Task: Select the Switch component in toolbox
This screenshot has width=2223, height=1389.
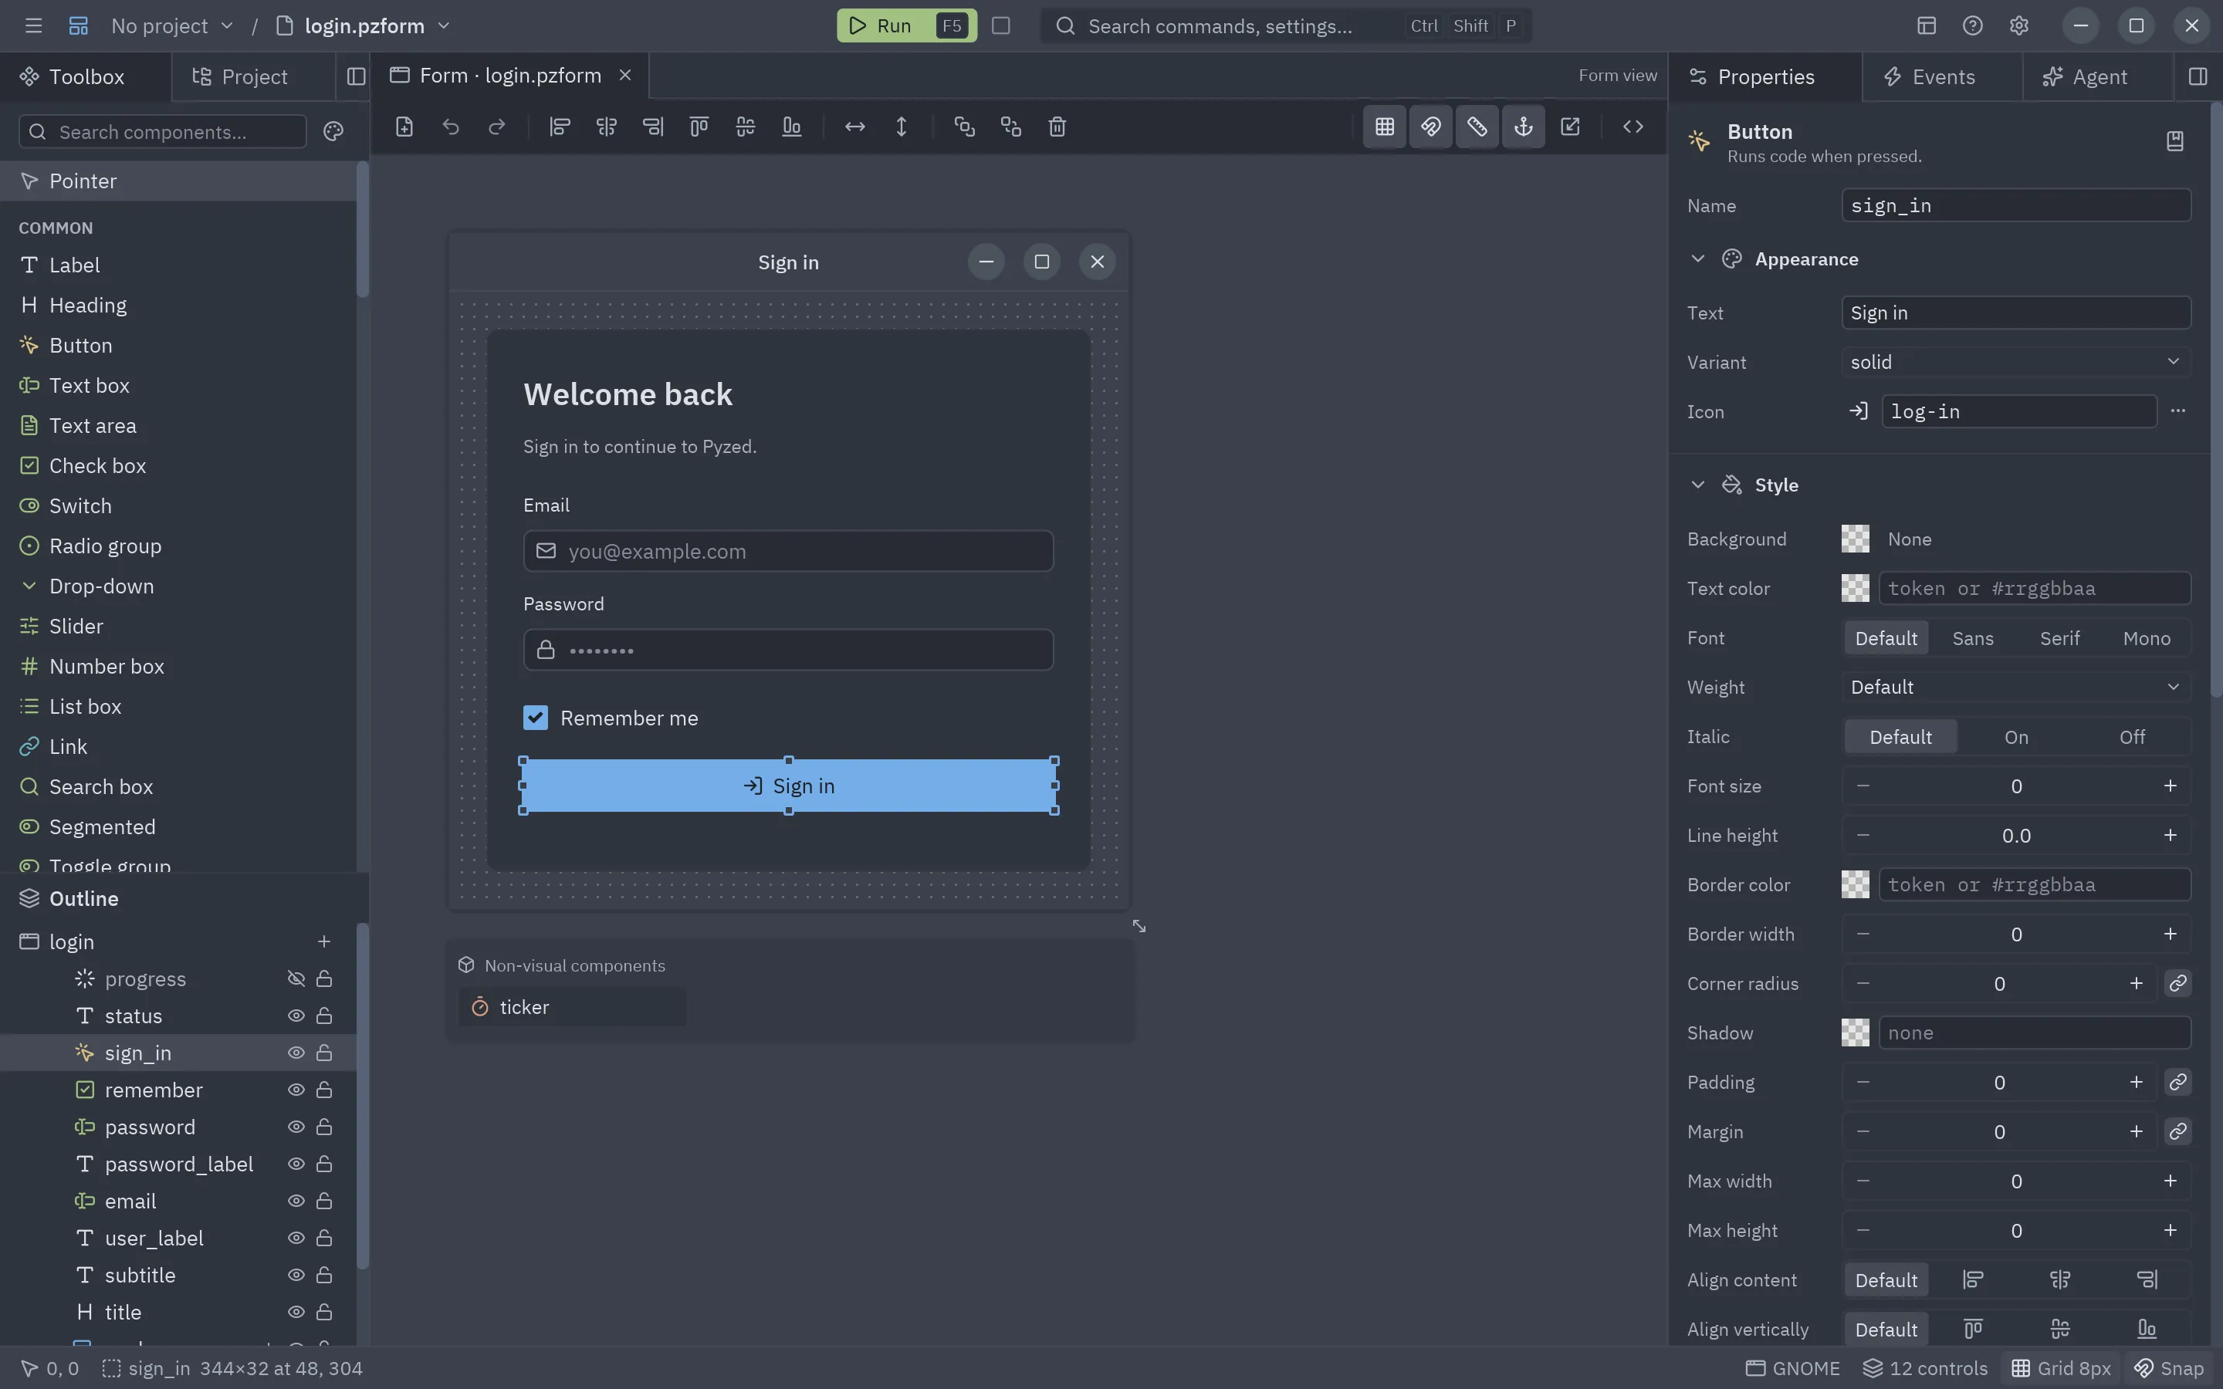Action: coord(178,506)
